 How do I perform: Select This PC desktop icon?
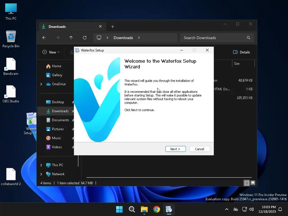(x=11, y=12)
